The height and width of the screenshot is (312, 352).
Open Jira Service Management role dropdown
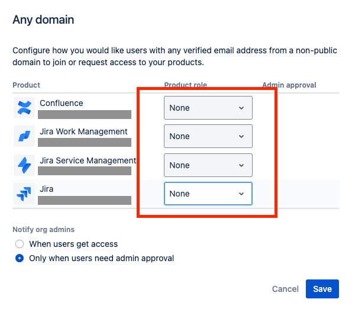tap(208, 165)
